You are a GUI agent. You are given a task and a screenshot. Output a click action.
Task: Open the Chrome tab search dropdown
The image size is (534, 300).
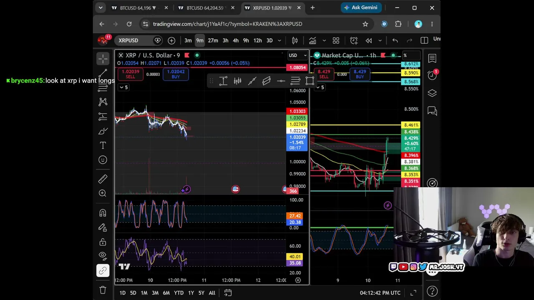pos(101,7)
